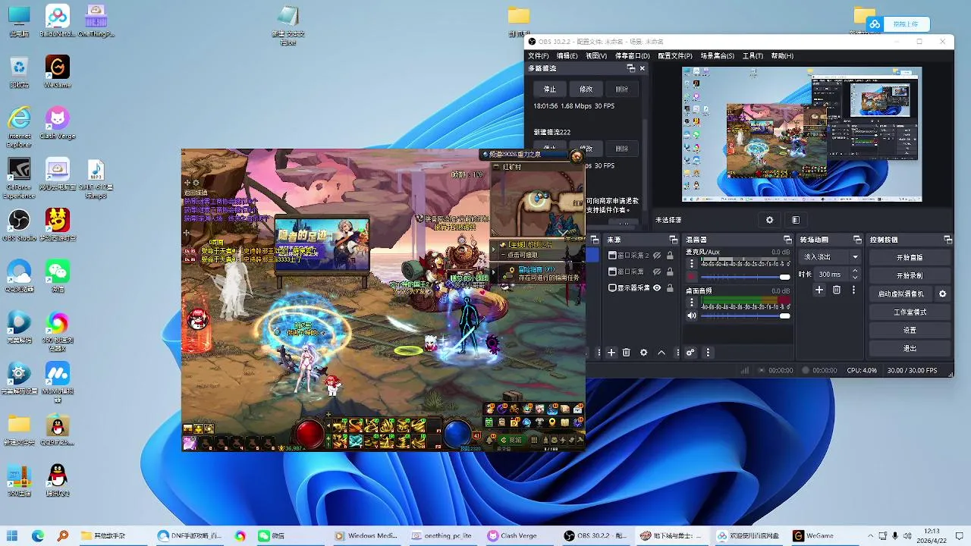
Task: Enable 工作室模式 studio mode
Action: tap(910, 312)
